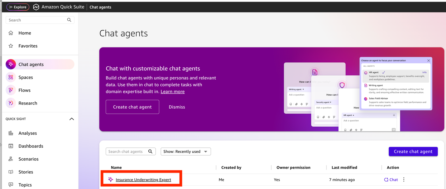Click magnifier icon in chat agents search
The image size is (446, 189).
(x=150, y=151)
